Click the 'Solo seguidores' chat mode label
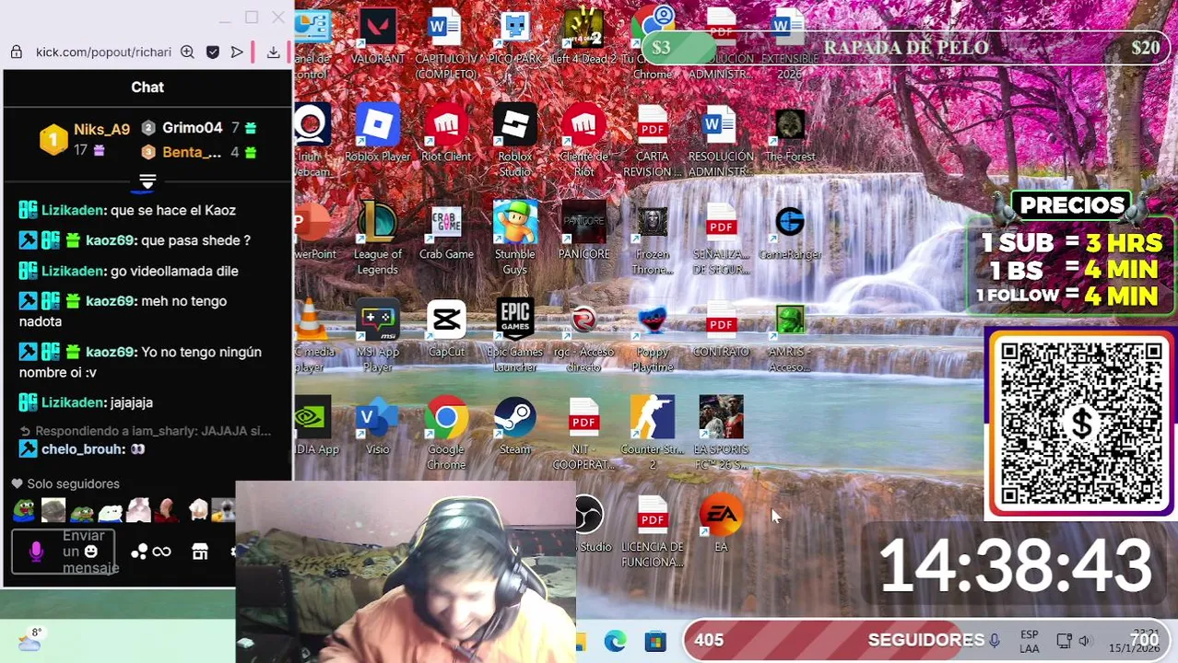The image size is (1178, 663). (x=73, y=483)
